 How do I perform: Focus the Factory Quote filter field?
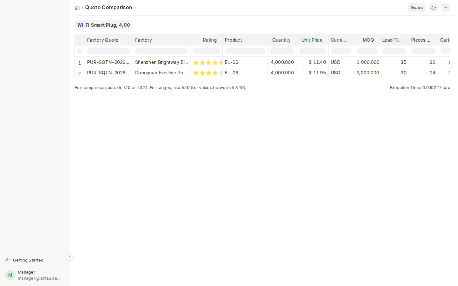click(x=109, y=51)
